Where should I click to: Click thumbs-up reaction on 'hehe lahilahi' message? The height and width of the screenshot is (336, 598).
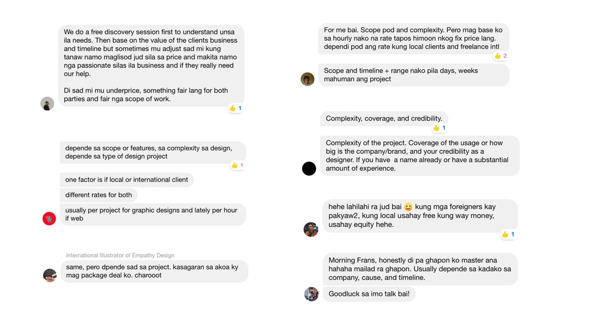(x=507, y=235)
